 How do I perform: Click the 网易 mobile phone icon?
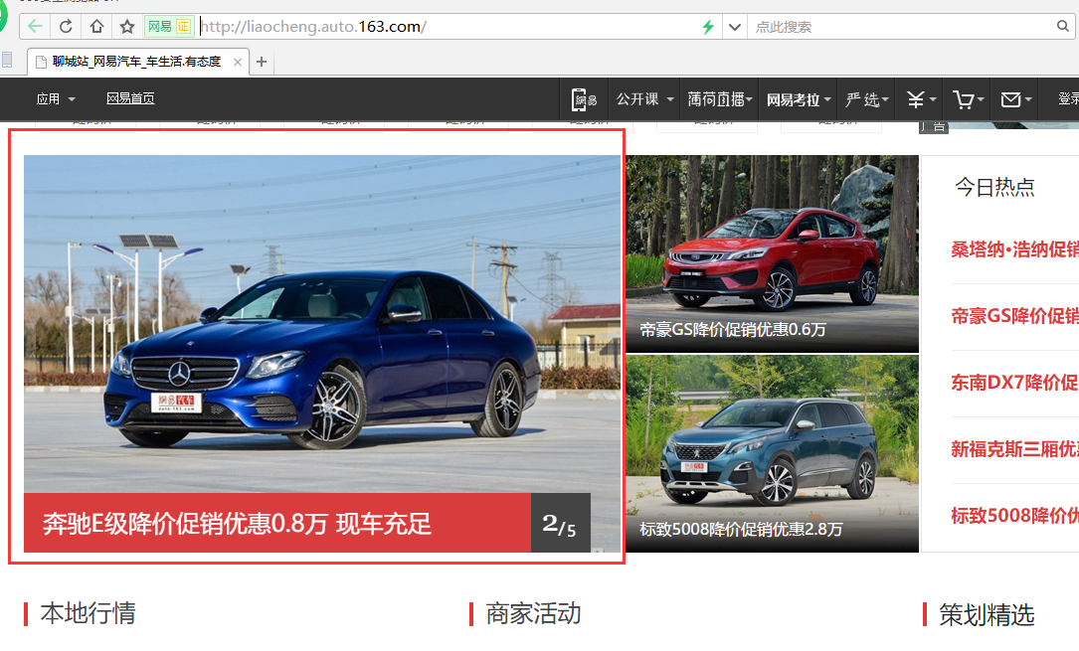(x=584, y=99)
